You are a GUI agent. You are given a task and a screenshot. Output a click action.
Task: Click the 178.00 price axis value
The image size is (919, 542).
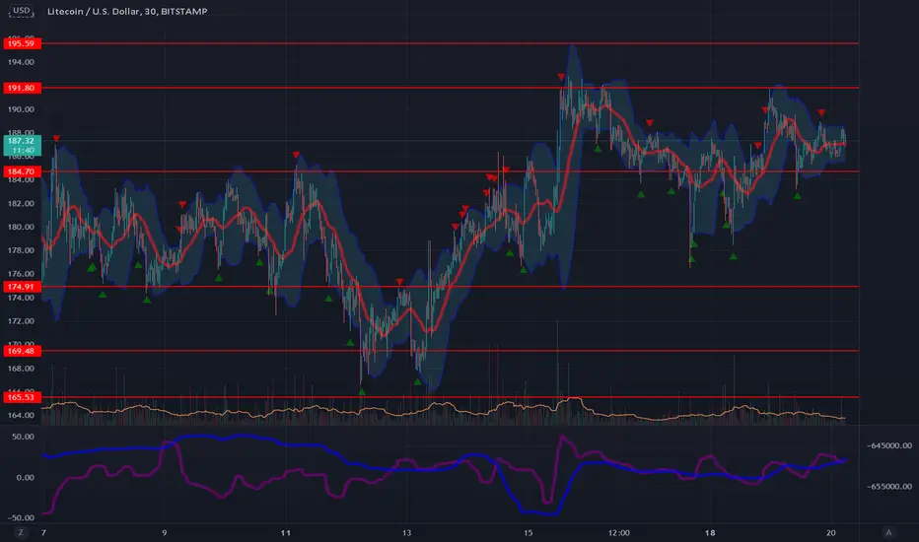click(21, 250)
